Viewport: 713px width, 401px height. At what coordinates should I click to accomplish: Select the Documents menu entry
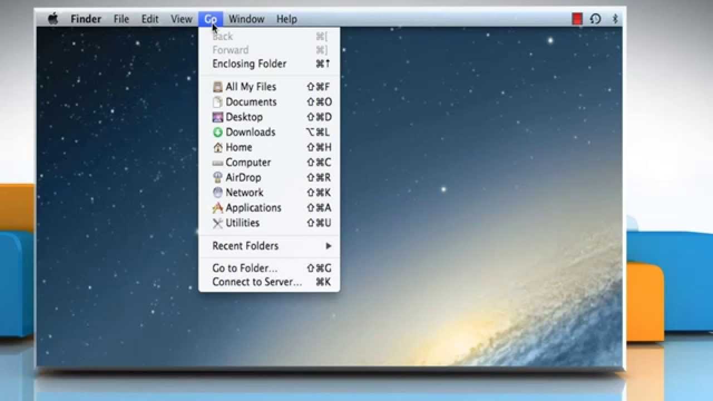click(269, 102)
